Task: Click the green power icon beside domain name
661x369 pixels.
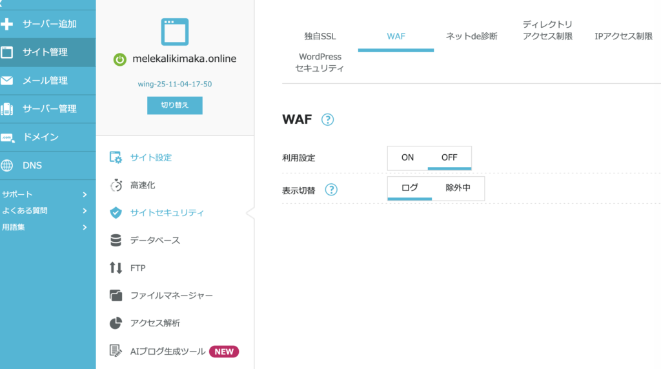Action: pos(119,59)
